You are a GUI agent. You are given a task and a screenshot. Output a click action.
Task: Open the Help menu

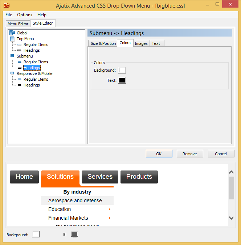pos(42,15)
